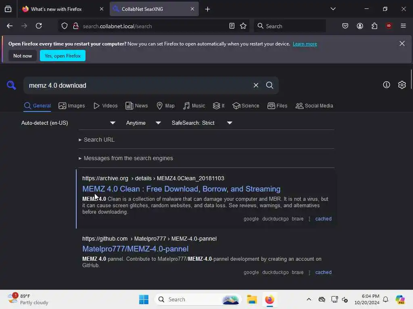Viewport: 413px width, 309px height.
Task: Expand Messages from the search engines
Action: point(126,158)
